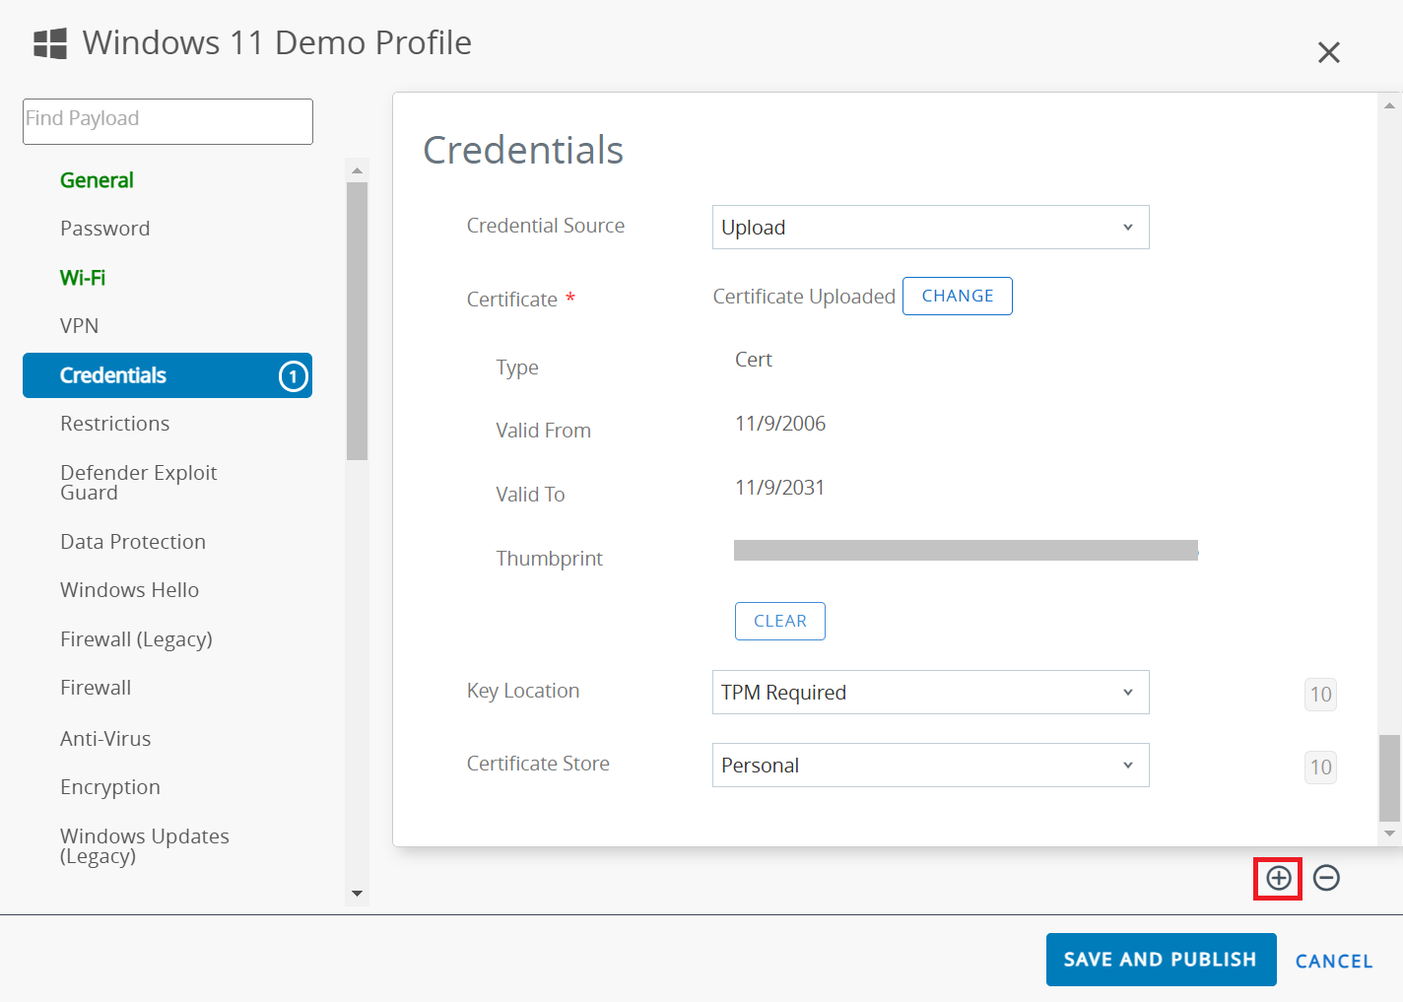Open the Key Location dropdown

pos(930,693)
